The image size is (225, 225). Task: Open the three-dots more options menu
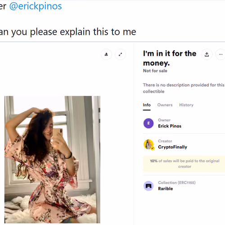click(220, 54)
